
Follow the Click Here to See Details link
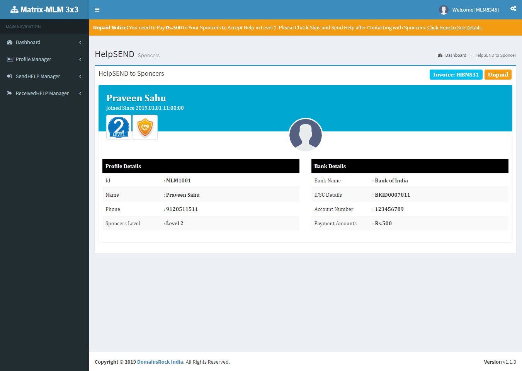(x=454, y=27)
